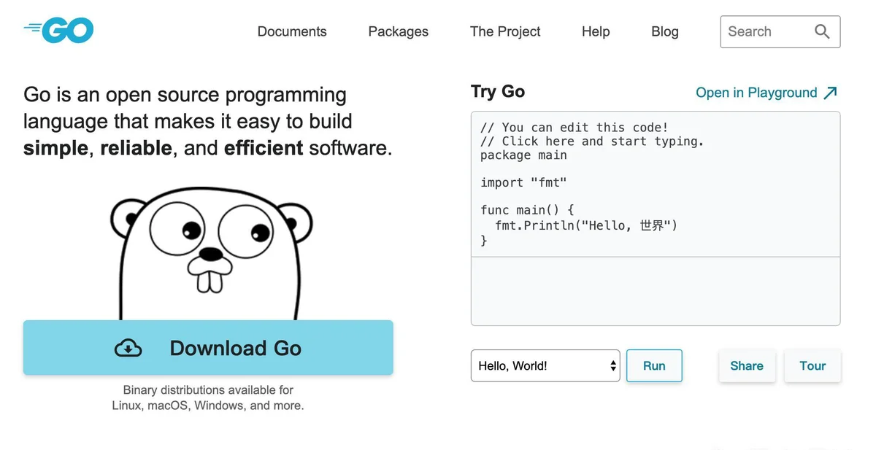
Task: Click the '// Click here and start typing.' comment
Action: tap(592, 141)
